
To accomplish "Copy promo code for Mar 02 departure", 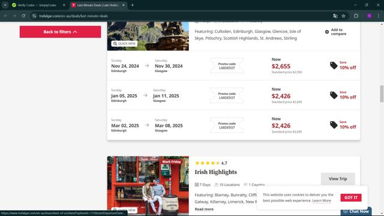I will [227, 125].
